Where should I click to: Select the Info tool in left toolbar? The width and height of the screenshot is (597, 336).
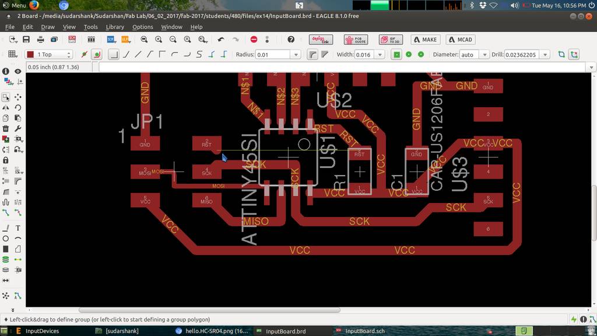pos(6,71)
